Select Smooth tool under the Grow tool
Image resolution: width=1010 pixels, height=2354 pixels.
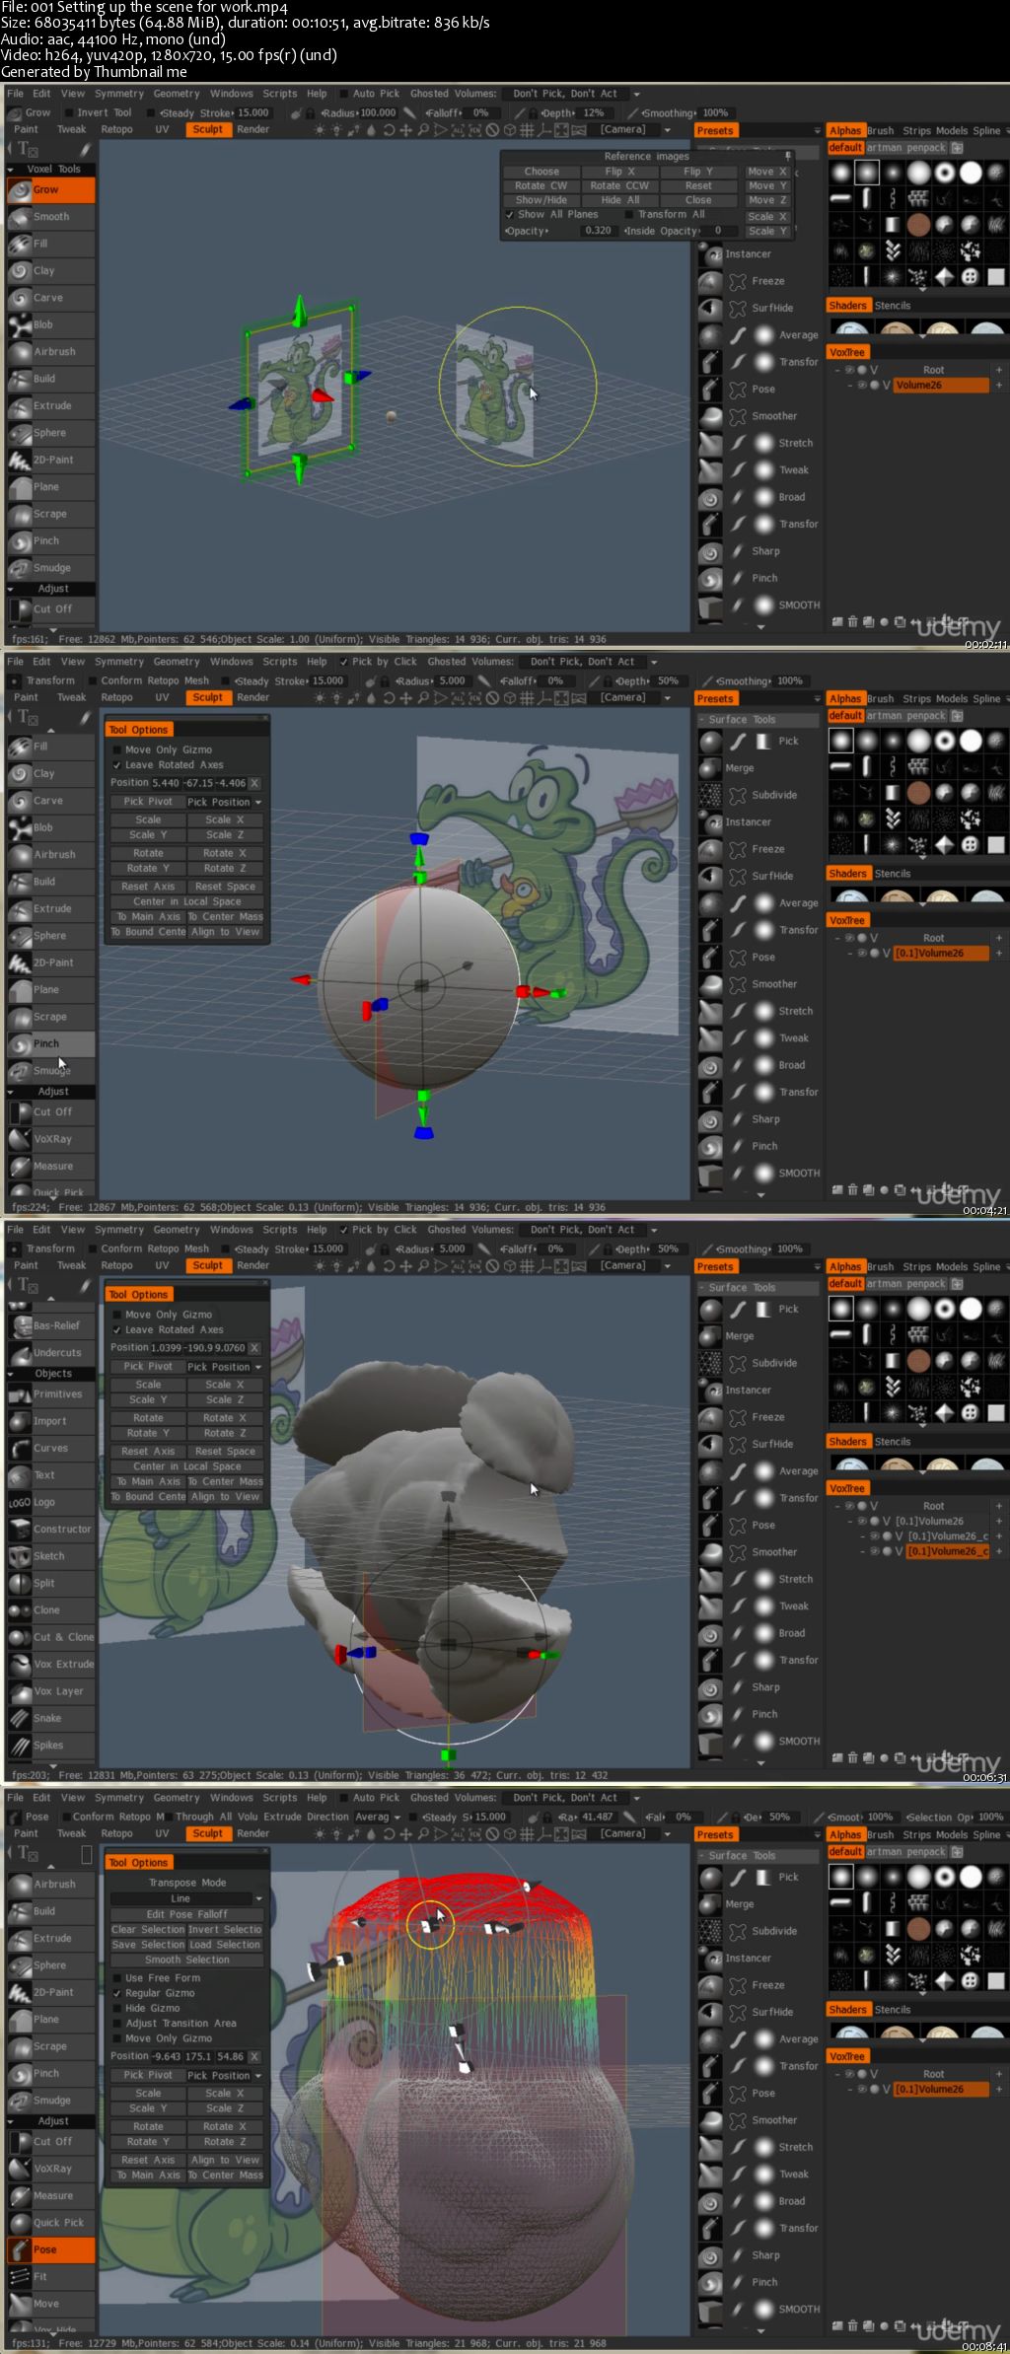(51, 216)
